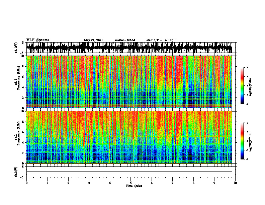Click time axis tick label '3'
The image size is (265, 205).
(x=89, y=183)
